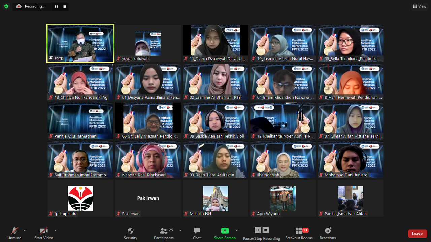The width and height of the screenshot is (431, 242).
Task: Start Video camera toggle
Action: (44, 233)
